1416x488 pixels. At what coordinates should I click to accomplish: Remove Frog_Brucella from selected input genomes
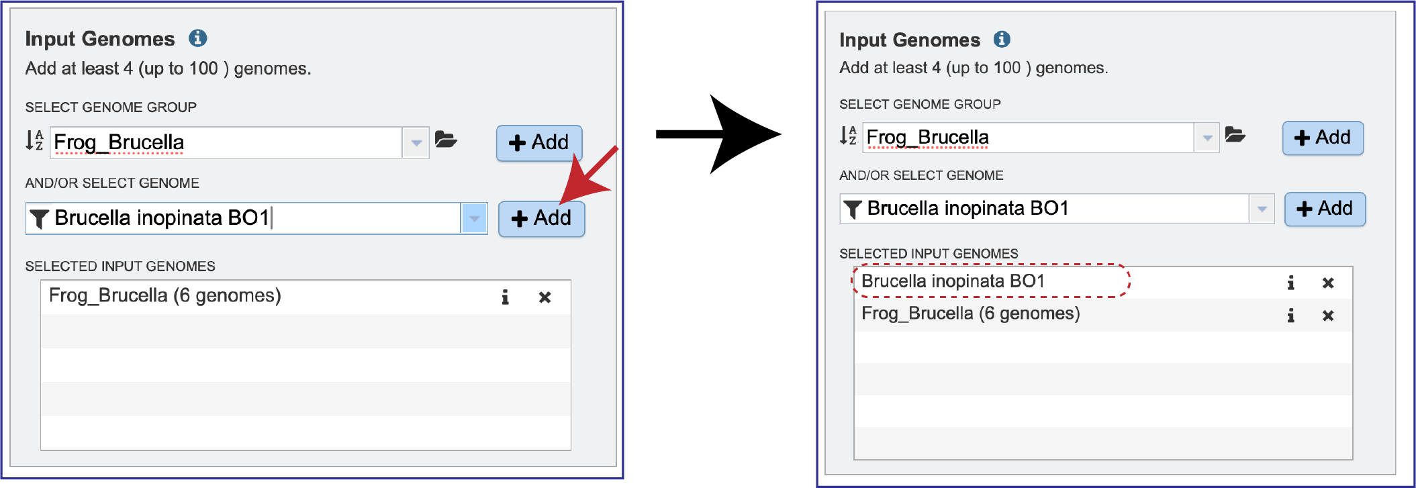point(544,296)
